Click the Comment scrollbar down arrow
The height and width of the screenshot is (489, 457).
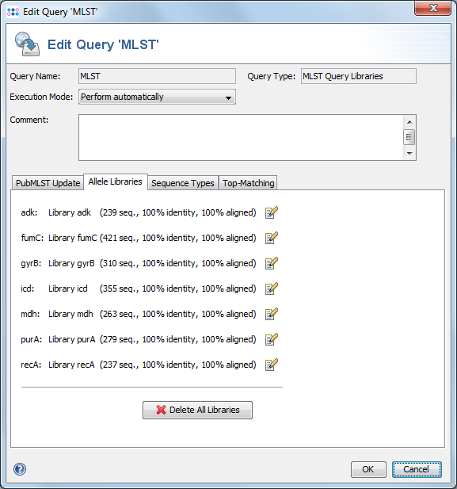409,154
